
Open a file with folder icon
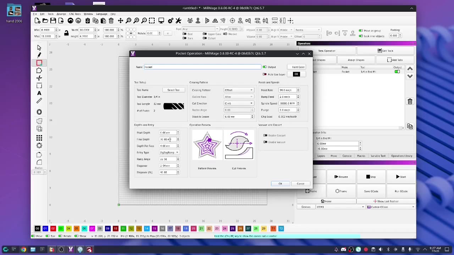[45, 21]
